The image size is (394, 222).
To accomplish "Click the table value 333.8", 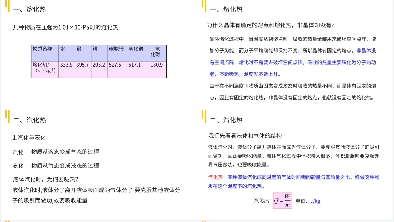I will click(x=66, y=65).
